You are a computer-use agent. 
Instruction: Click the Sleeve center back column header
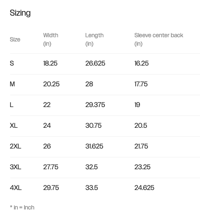point(159,39)
